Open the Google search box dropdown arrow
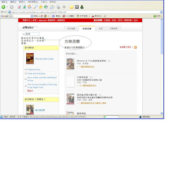Screen dimensions: 175x174 32,16
